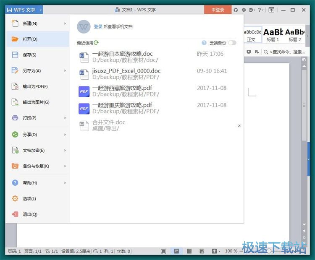Switch to outline view icon
The width and height of the screenshot is (315, 260).
tap(189, 251)
